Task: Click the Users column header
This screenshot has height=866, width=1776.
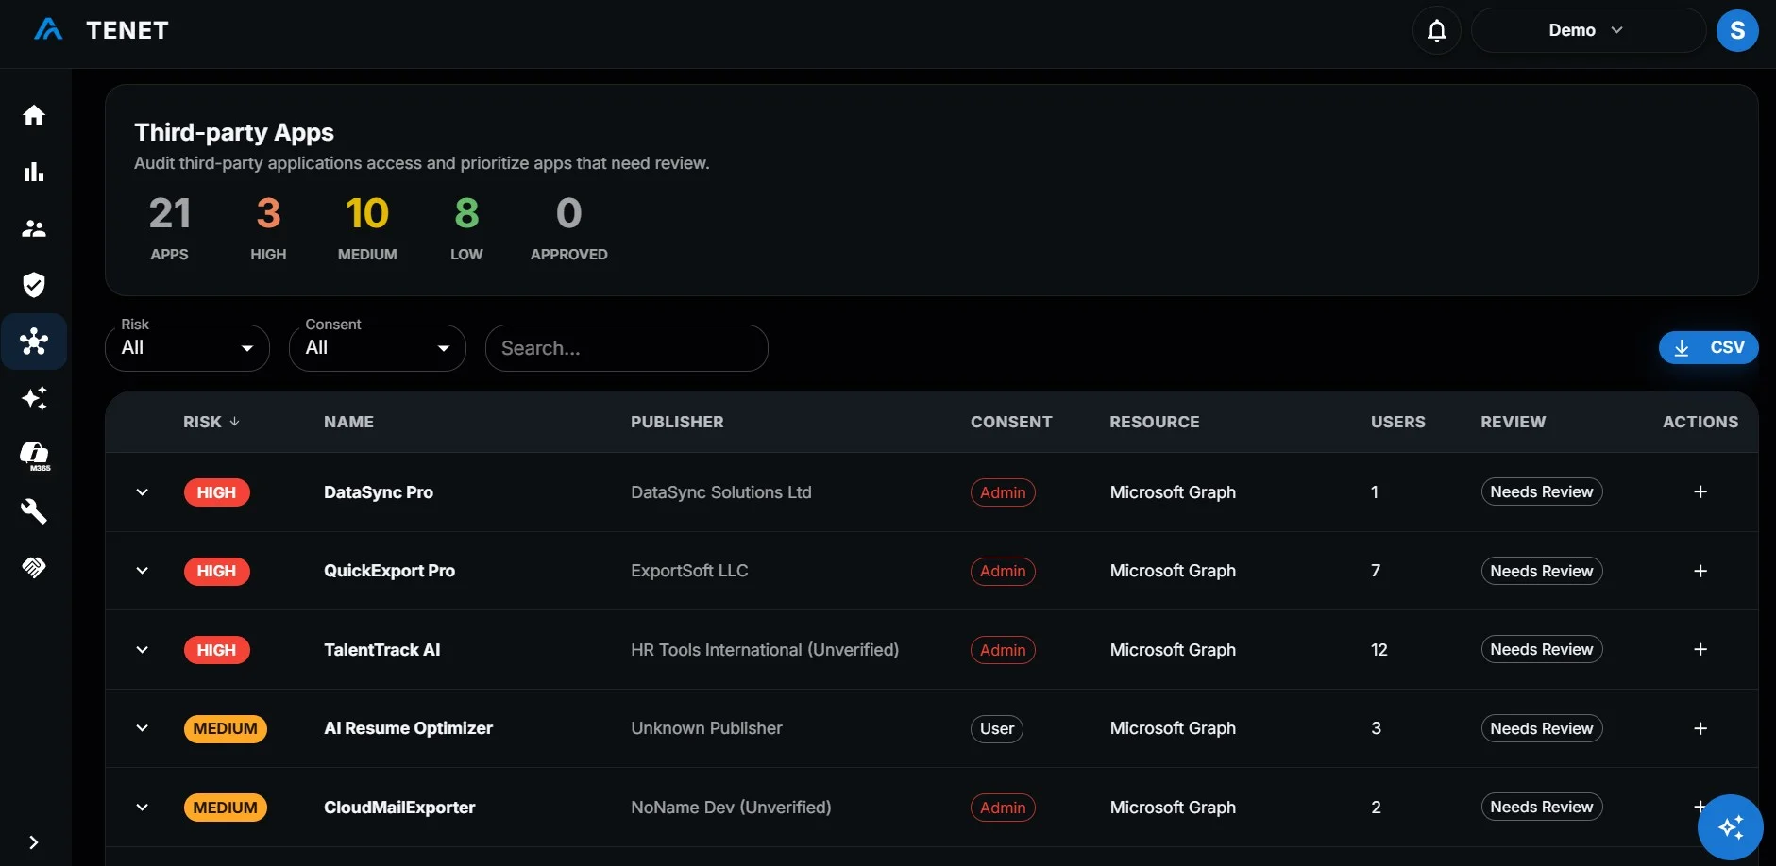Action: click(x=1397, y=422)
